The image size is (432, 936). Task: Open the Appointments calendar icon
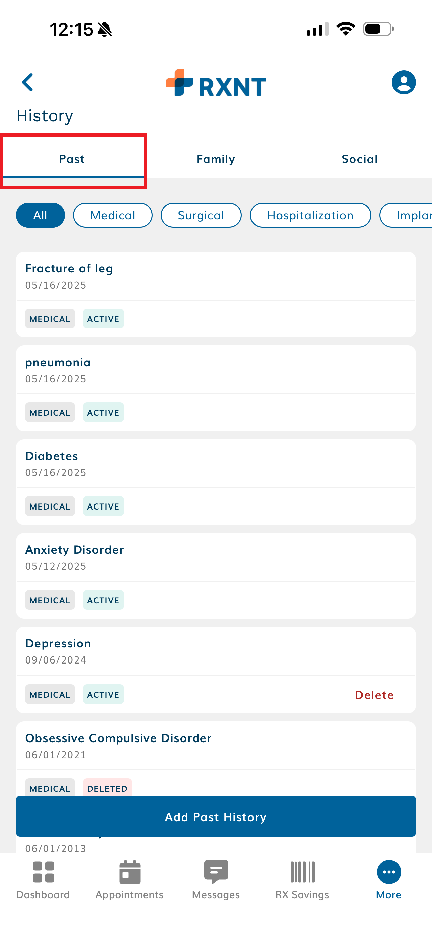(x=130, y=872)
